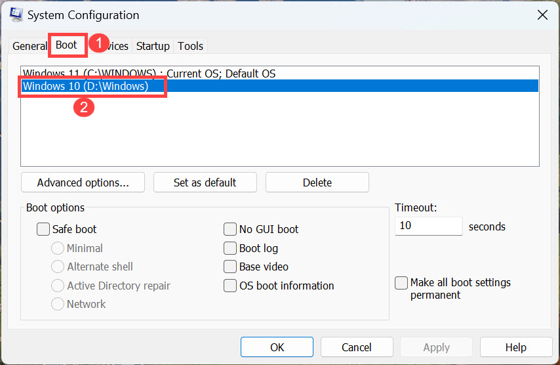The width and height of the screenshot is (560, 365).
Task: Close the System Configuration window
Action: tap(542, 14)
